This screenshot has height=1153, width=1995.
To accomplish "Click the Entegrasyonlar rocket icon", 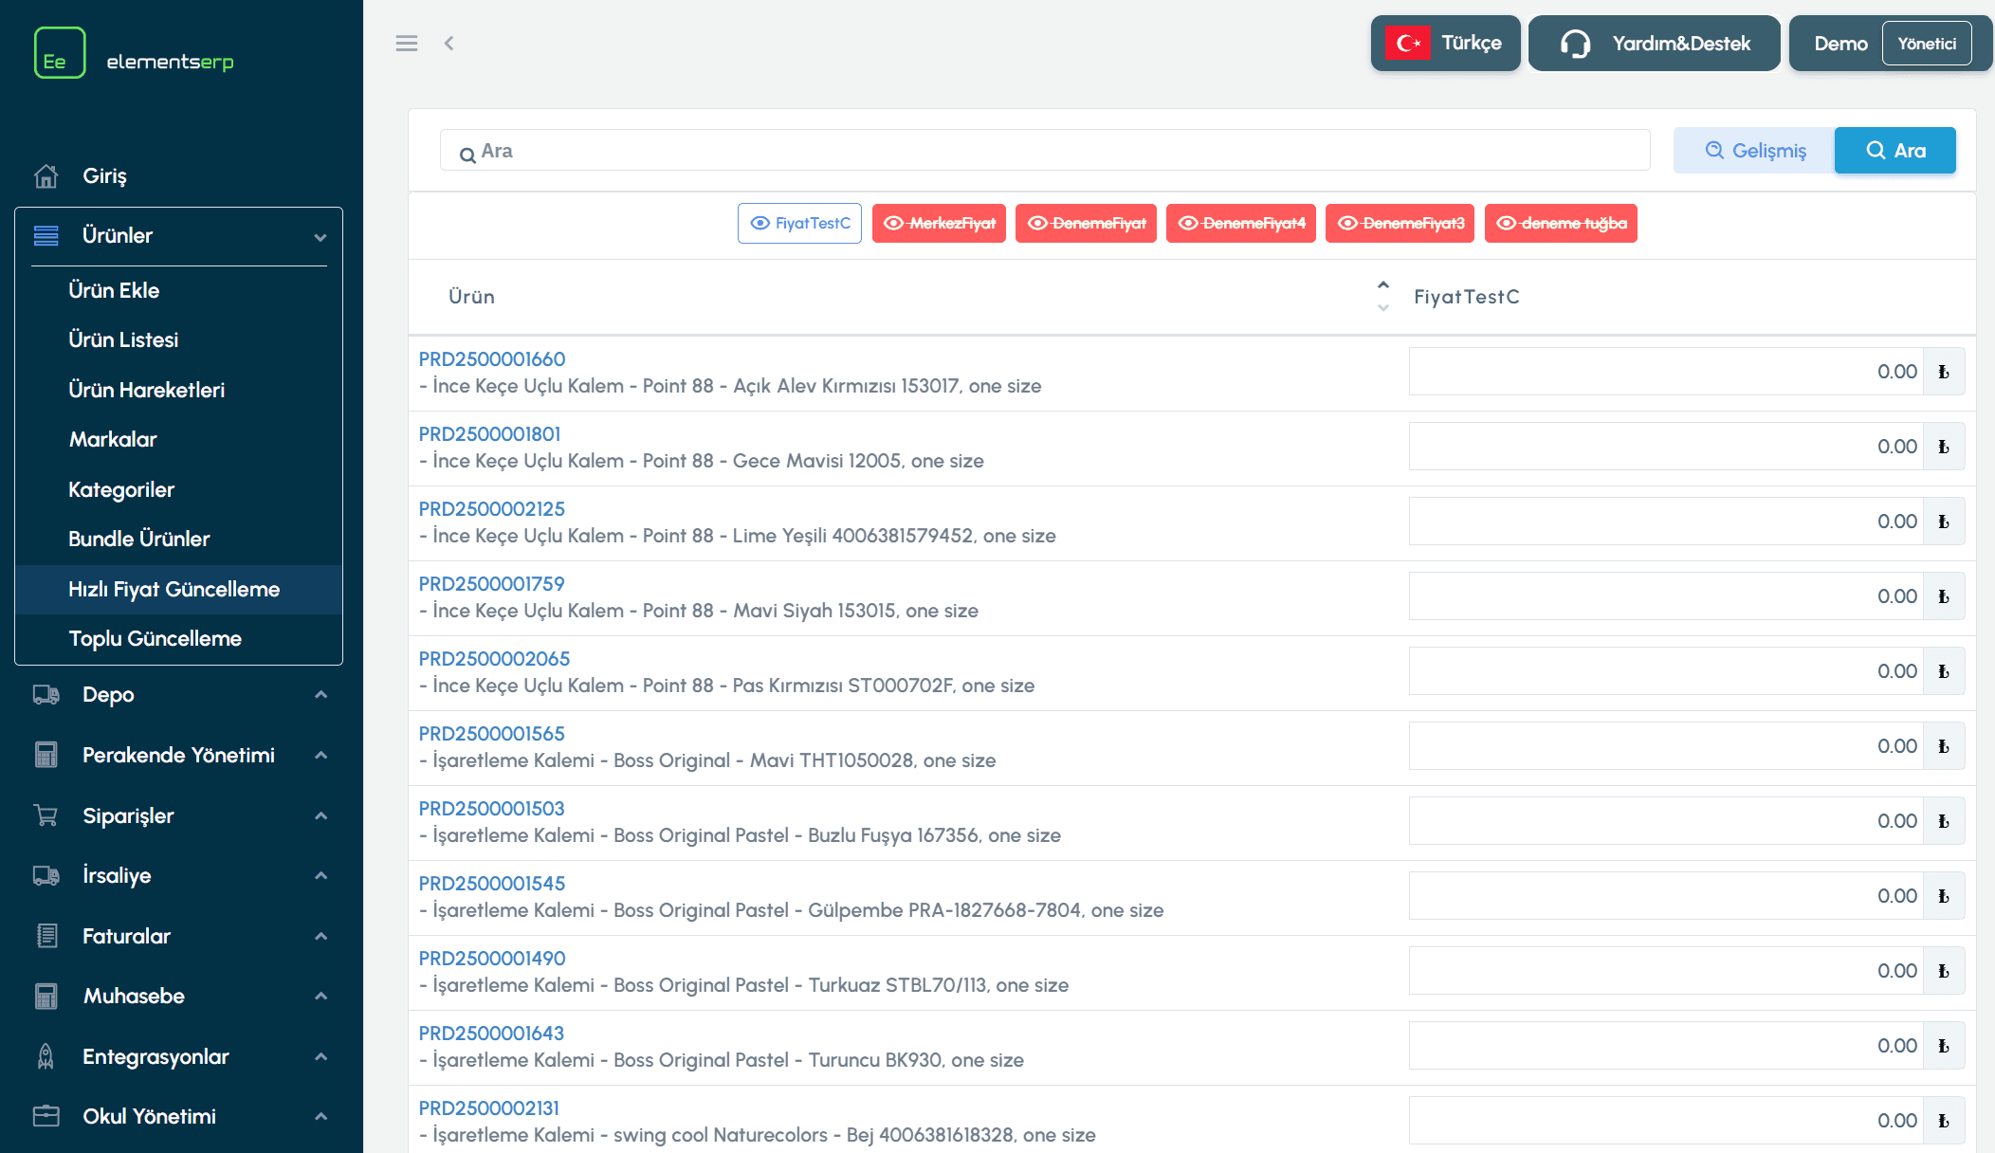I will pyautogui.click(x=46, y=1056).
